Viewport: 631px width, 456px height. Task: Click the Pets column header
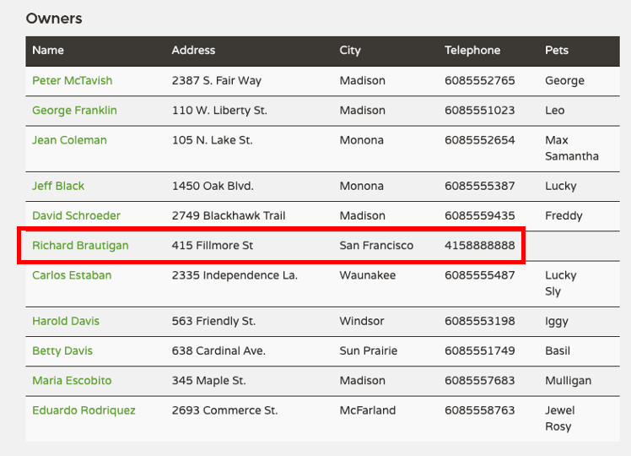tap(557, 51)
